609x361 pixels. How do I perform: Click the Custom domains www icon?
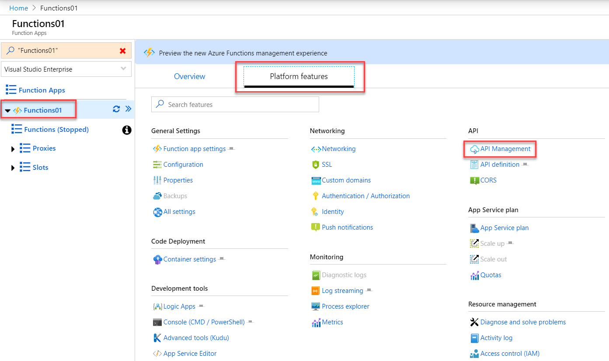tap(316, 180)
